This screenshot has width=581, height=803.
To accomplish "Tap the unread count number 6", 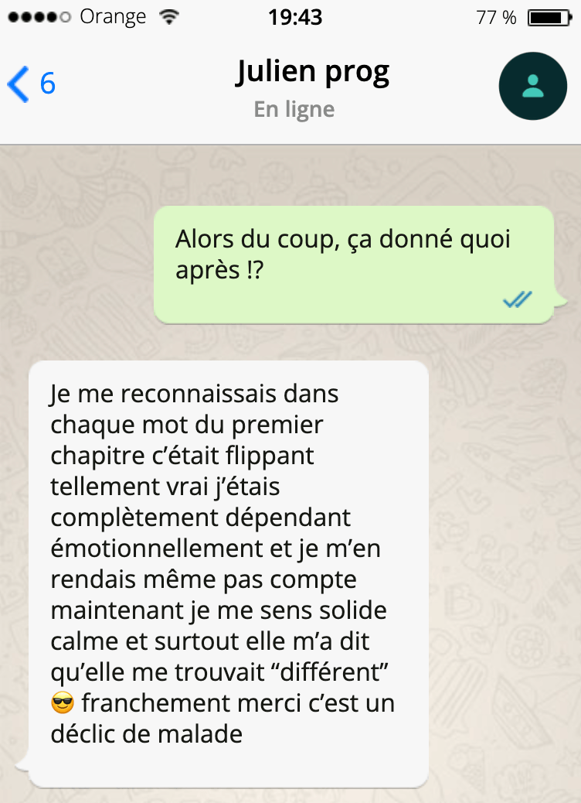I will (x=48, y=84).
